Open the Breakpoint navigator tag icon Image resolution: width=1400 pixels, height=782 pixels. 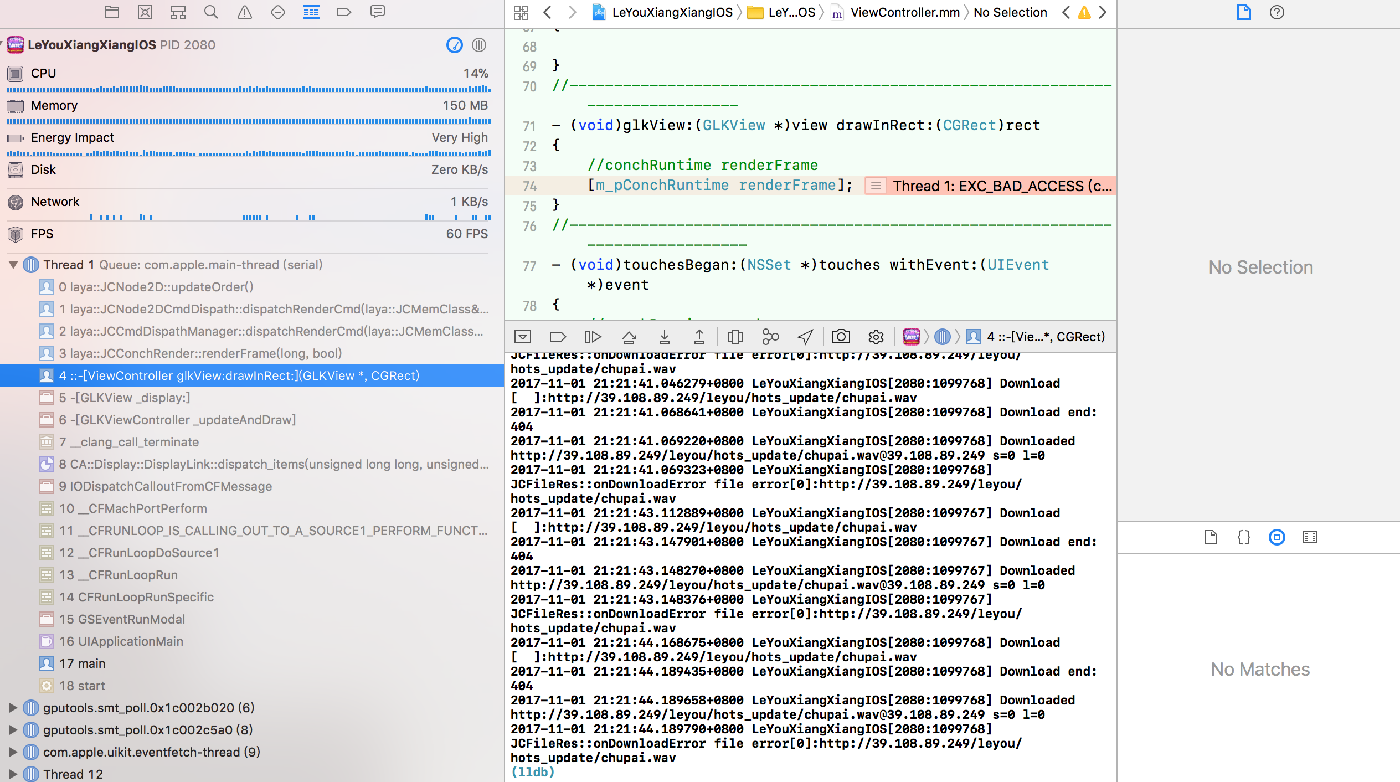[x=344, y=12]
